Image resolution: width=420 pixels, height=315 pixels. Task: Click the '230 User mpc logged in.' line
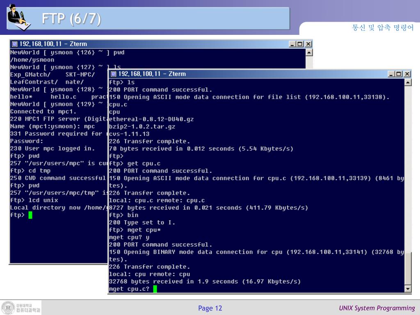click(52, 148)
